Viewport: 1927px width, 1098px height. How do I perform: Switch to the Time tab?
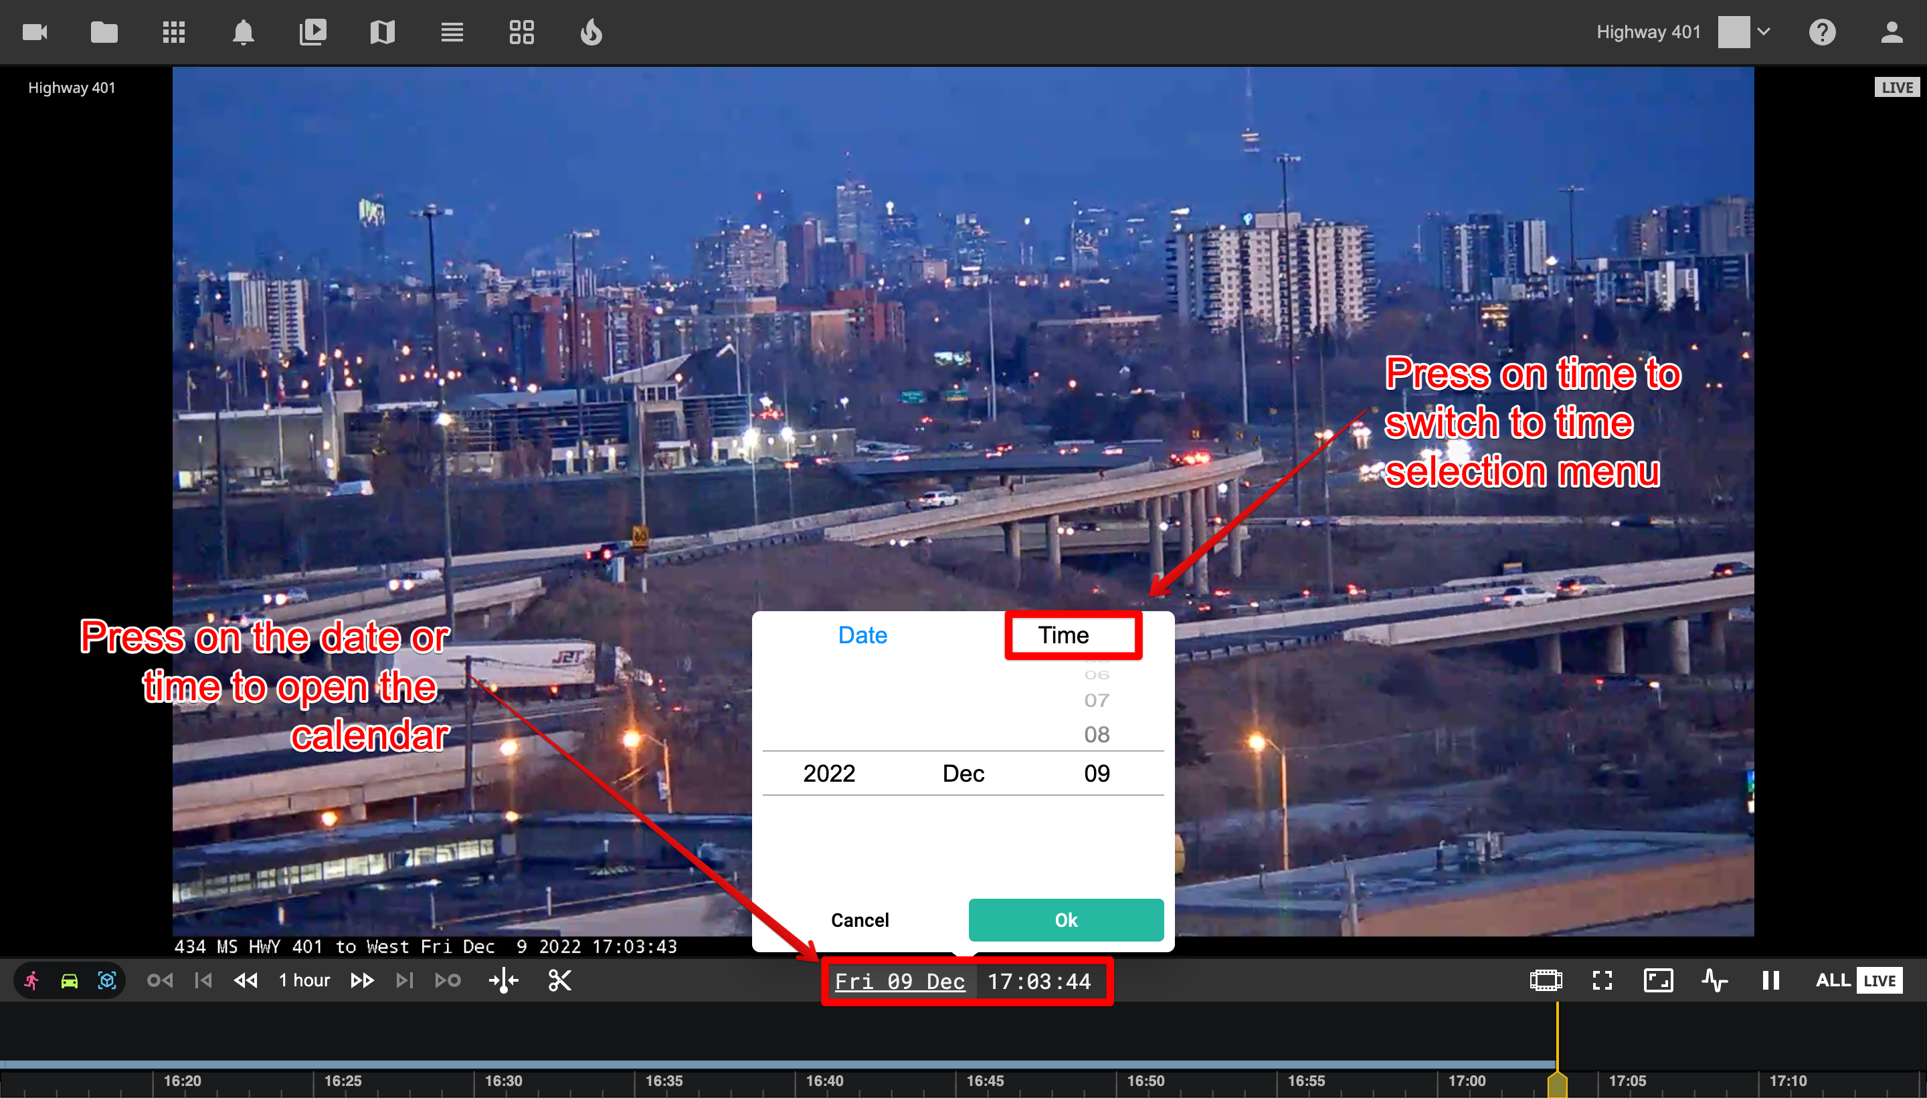tap(1063, 635)
